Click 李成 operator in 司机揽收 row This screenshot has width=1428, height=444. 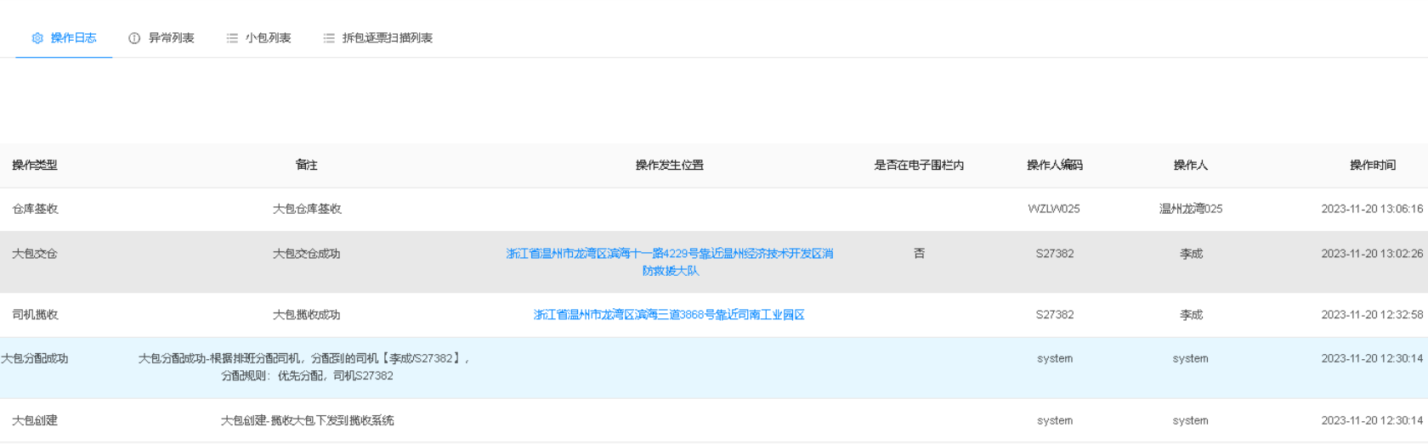pyautogui.click(x=1191, y=315)
